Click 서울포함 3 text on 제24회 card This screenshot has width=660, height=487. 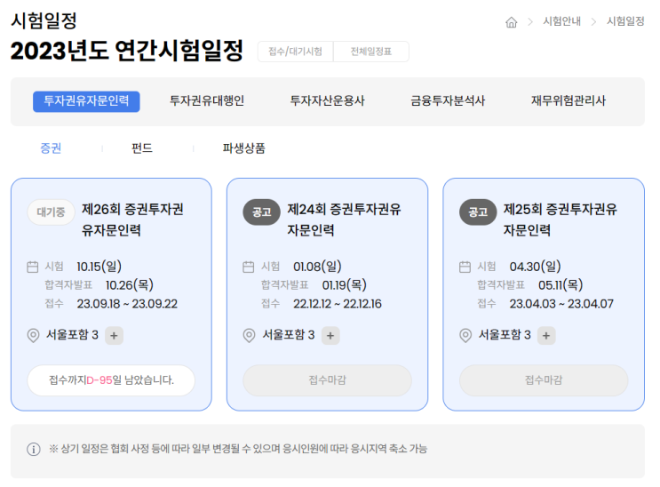289,335
